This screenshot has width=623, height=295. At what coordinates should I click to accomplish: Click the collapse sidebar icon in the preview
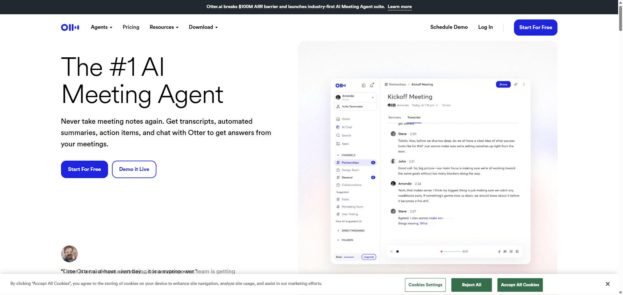pyautogui.click(x=364, y=85)
